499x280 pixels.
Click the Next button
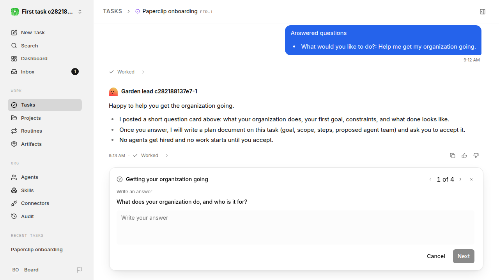[464, 256]
